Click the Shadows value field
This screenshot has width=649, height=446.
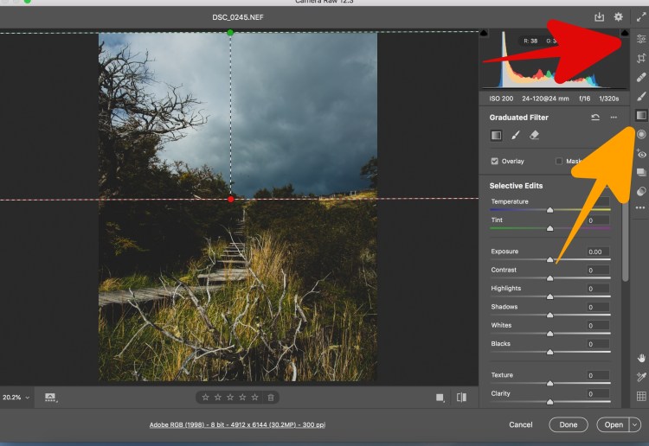[597, 307]
